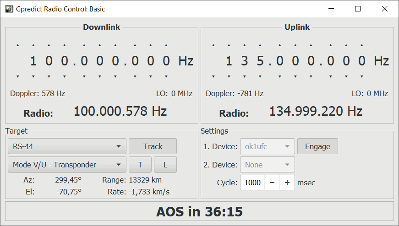Increase downlink 100 Hz digit with up arrow
Viewport: 399px width, 226px height.
(135, 45)
